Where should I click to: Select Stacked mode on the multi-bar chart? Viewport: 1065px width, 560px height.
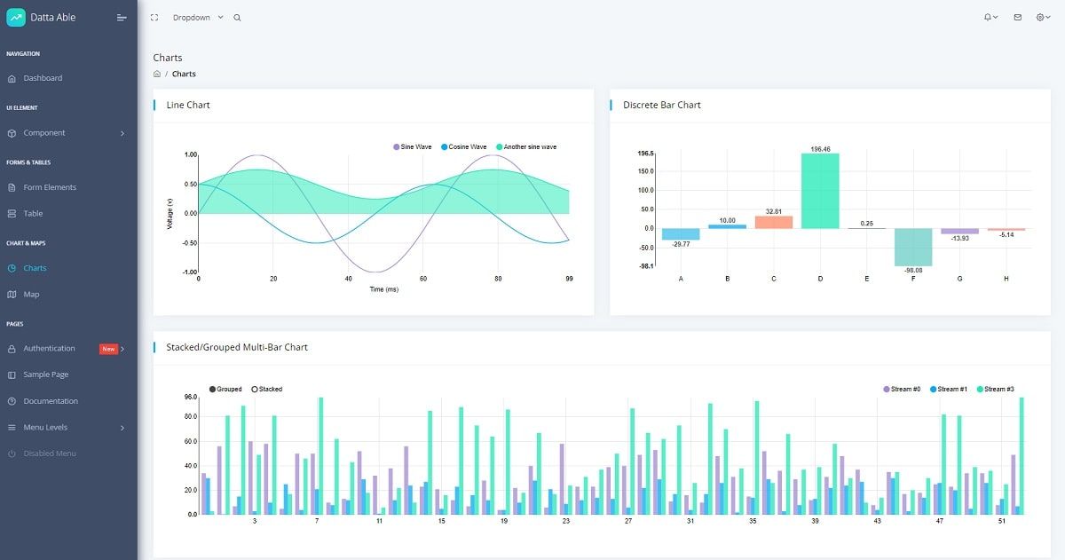(266, 389)
